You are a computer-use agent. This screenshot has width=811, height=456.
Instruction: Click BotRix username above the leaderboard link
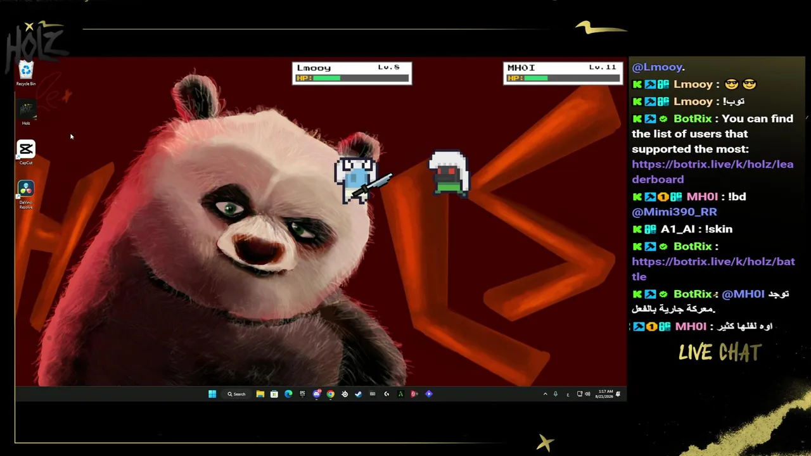pyautogui.click(x=693, y=118)
